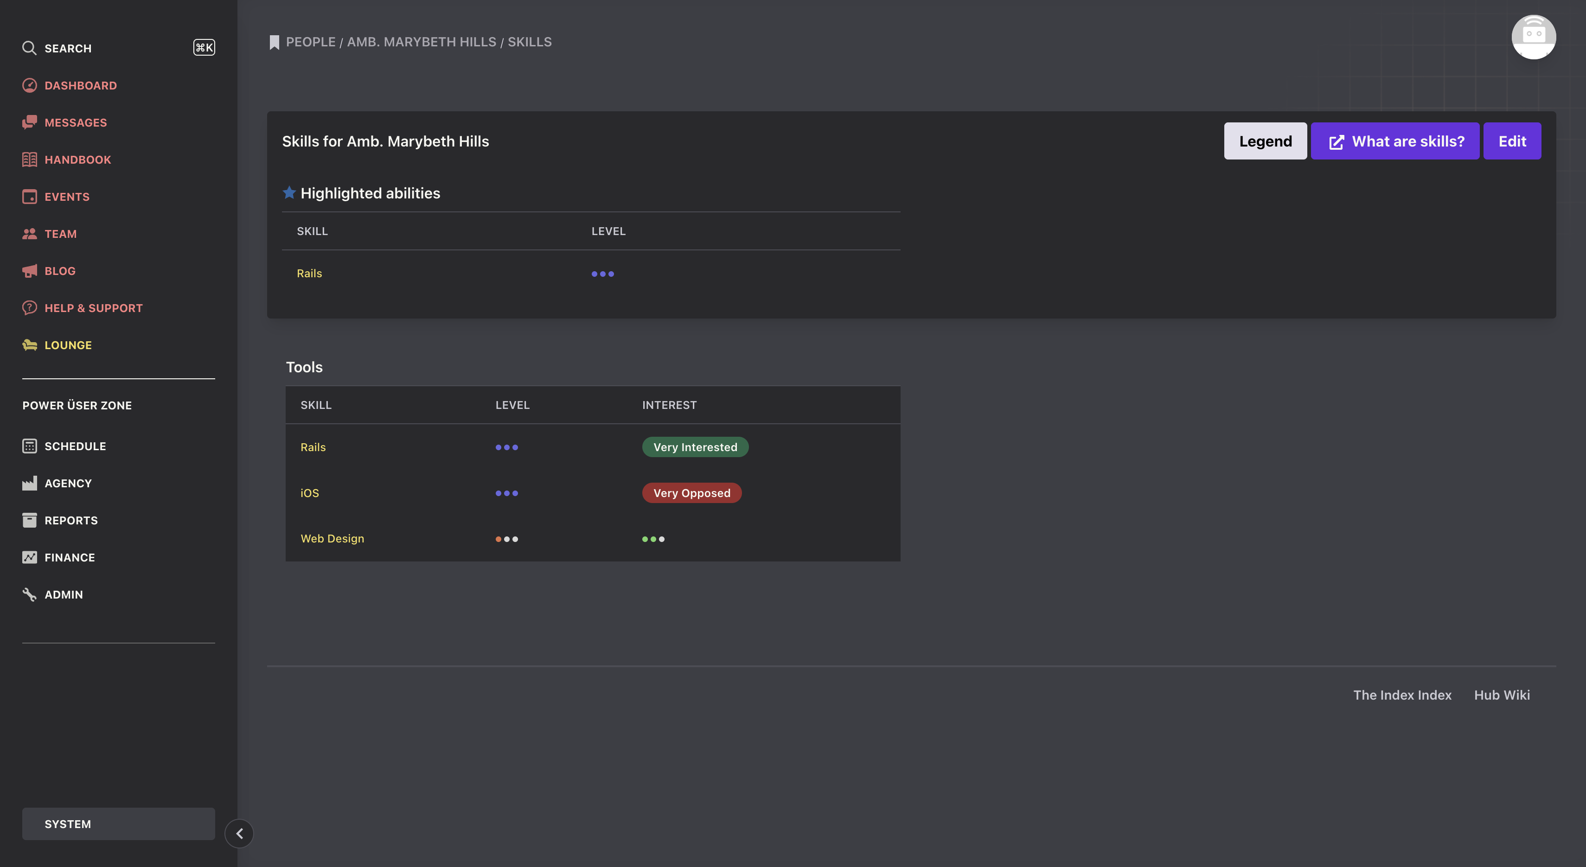The image size is (1586, 867).
Task: Click the Finance chart icon
Action: [x=29, y=557]
